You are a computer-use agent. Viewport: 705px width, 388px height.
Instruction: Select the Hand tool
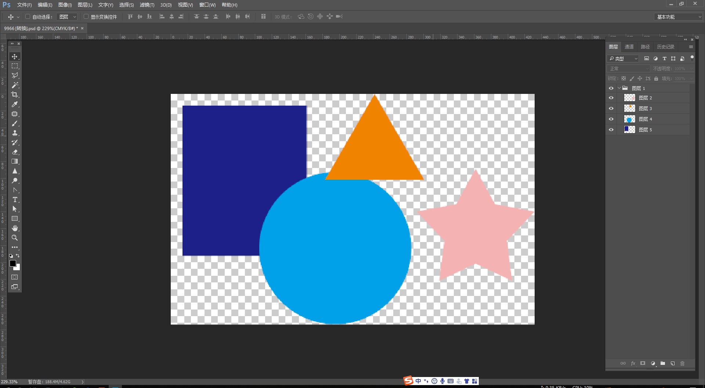tap(15, 228)
